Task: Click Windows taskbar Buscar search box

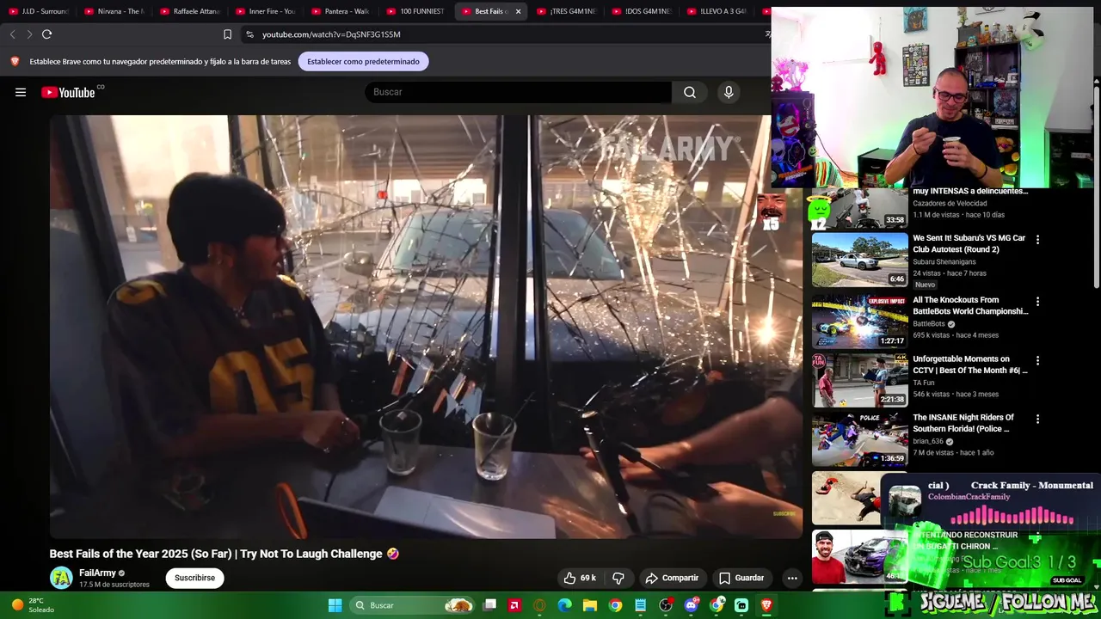Action: 413,605
